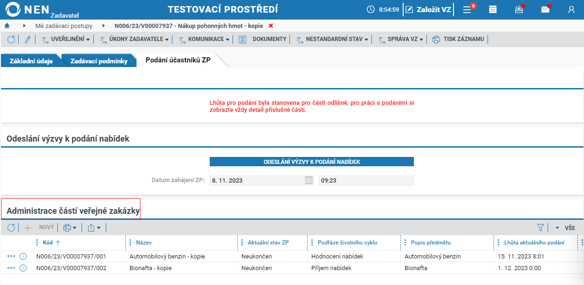Open the KOMUNIKACE dropdown menu
Viewport: 584px width, 285px height.
pos(204,40)
